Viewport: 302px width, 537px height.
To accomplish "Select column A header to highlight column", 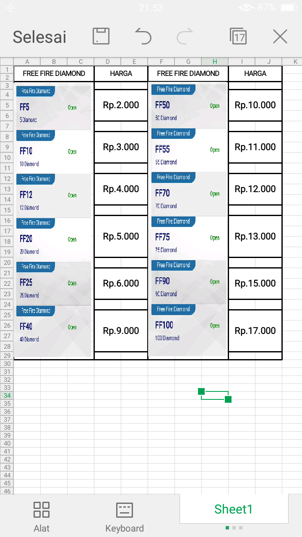I will (27, 61).
